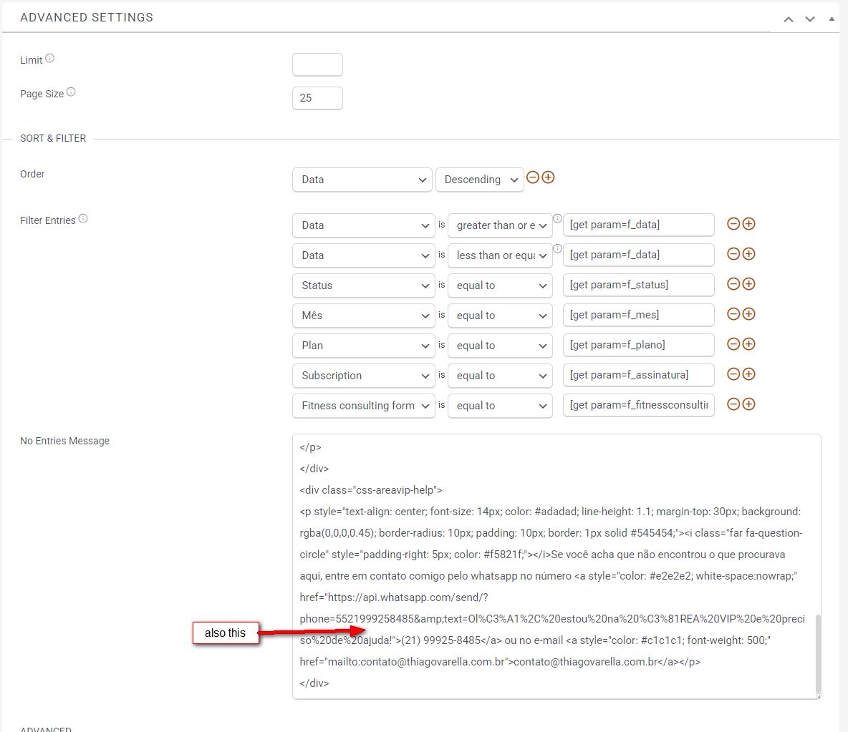This screenshot has height=732, width=848.
Task: Click the Limit input field
Action: [317, 64]
